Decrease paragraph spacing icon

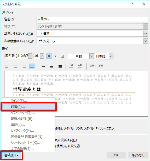click(79, 66)
